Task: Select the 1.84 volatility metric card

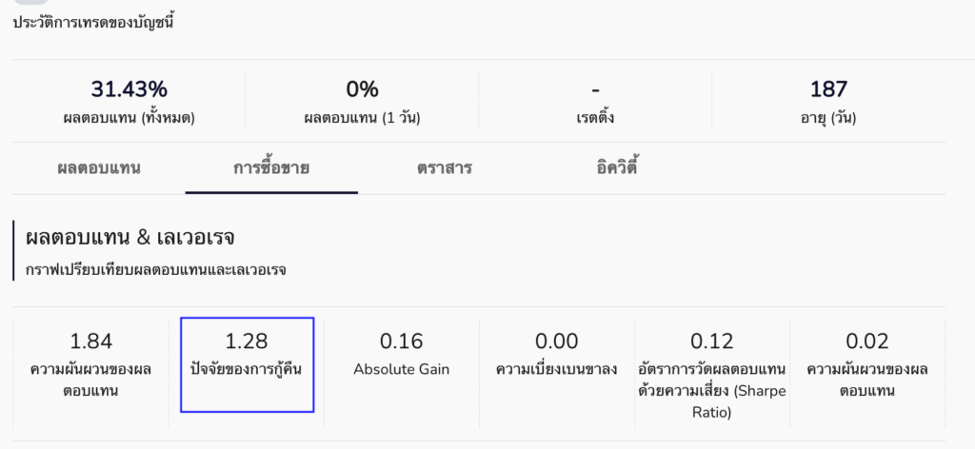Action: pos(93,365)
